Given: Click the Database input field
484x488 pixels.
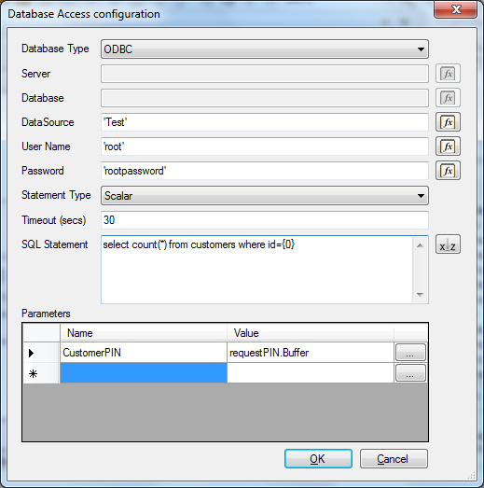Looking at the screenshot, I should [x=265, y=98].
